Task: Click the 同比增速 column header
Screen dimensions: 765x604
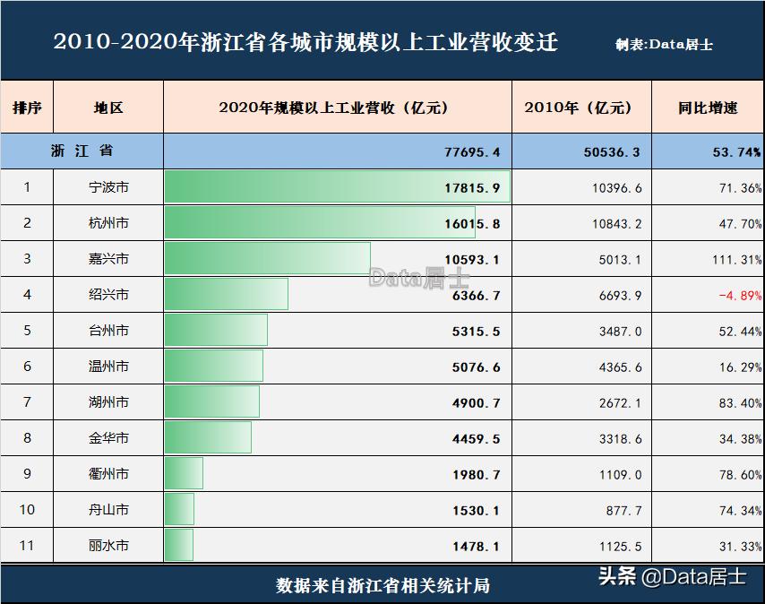Action: click(708, 108)
